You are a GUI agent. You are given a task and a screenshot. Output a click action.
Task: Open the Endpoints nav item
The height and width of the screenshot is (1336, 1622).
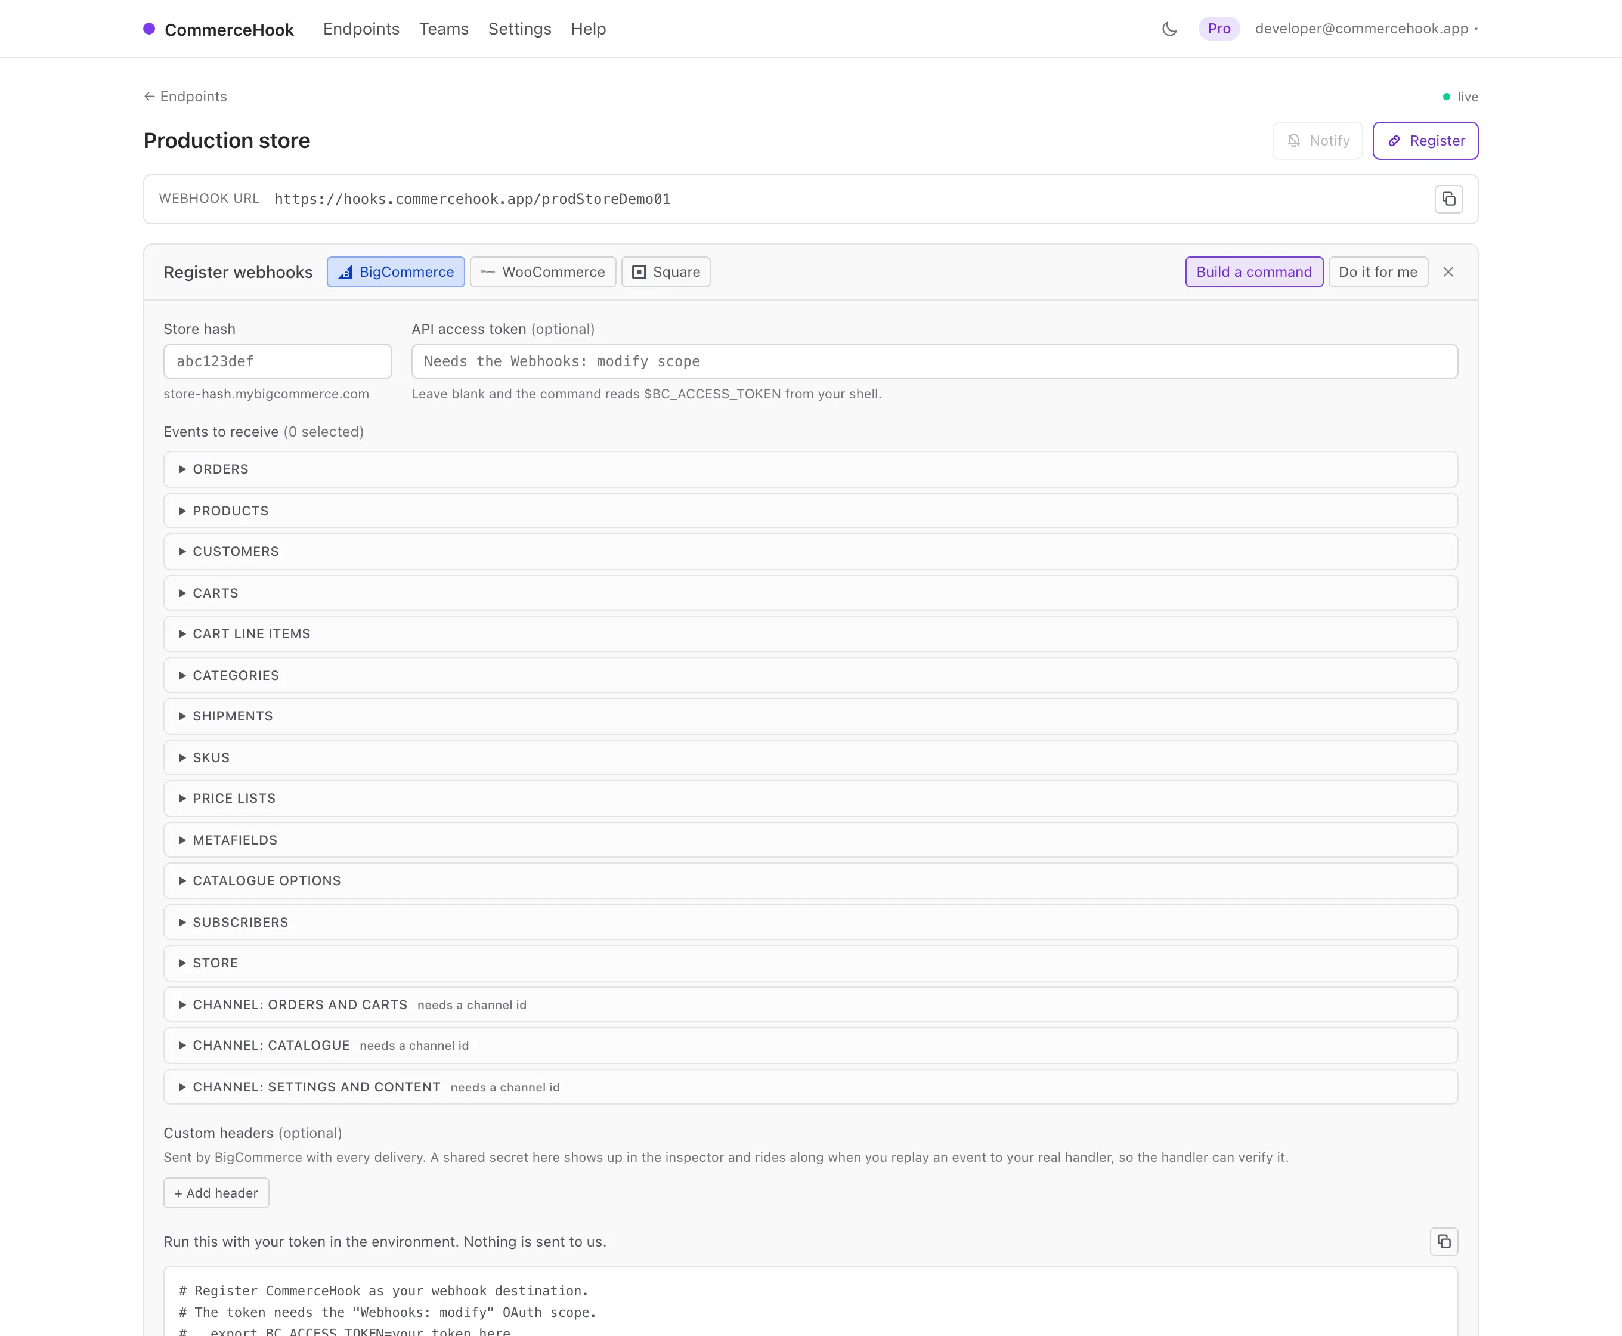[361, 29]
